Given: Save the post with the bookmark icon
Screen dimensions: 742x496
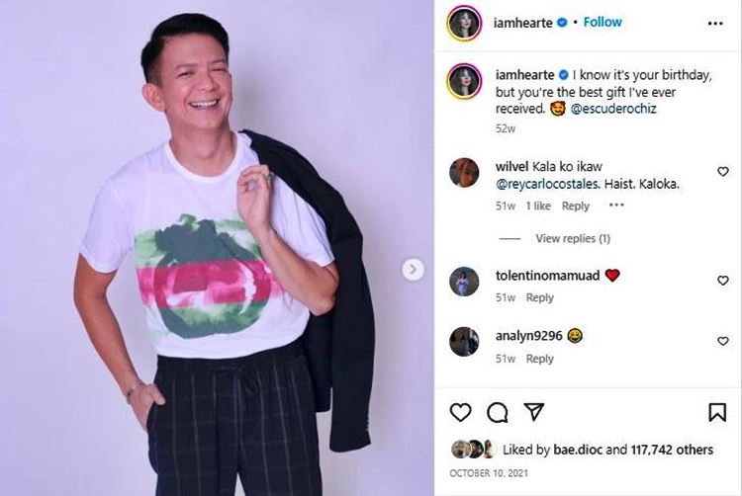Looking at the screenshot, I should coord(717,412).
